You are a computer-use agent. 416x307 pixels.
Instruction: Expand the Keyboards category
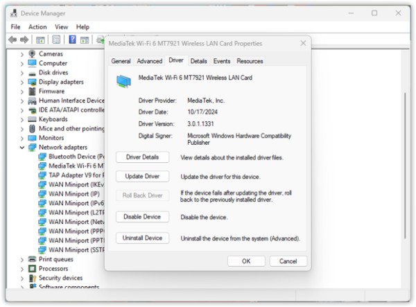click(22, 120)
